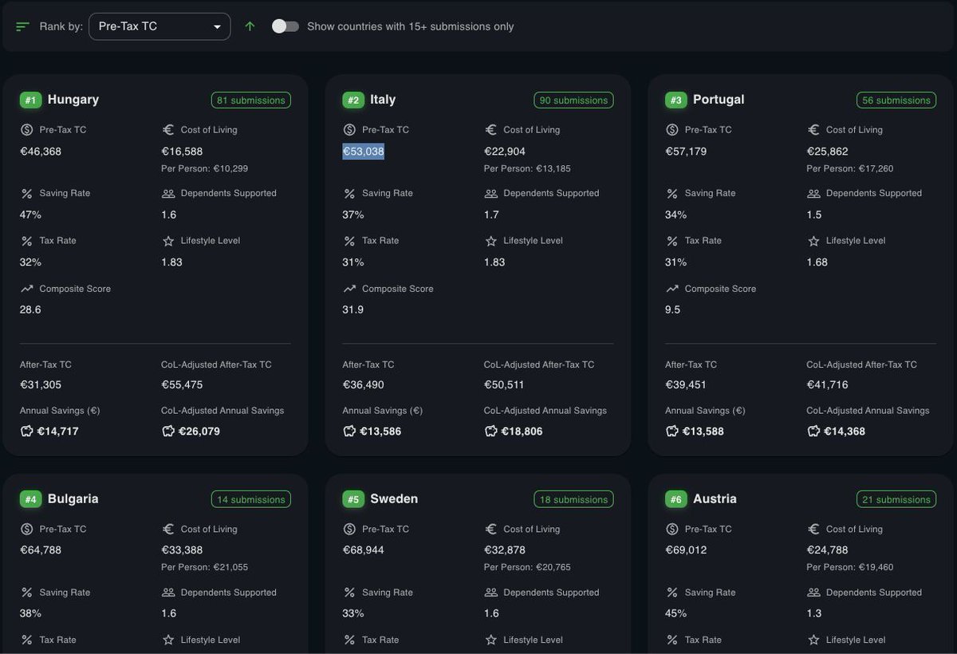
Task: Toggle 15+ submissions only switch
Action: coord(286,26)
